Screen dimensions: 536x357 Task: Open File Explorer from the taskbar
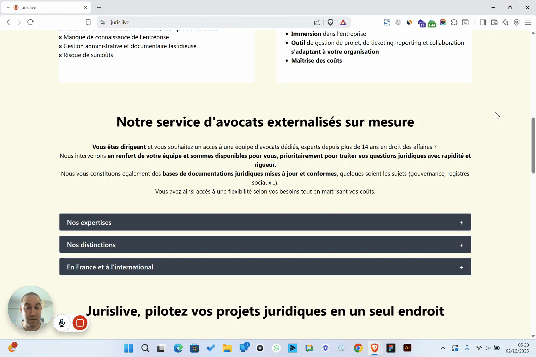click(x=227, y=348)
